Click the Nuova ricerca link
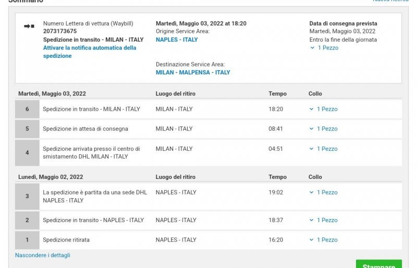The image size is (417, 268). click(390, 1)
